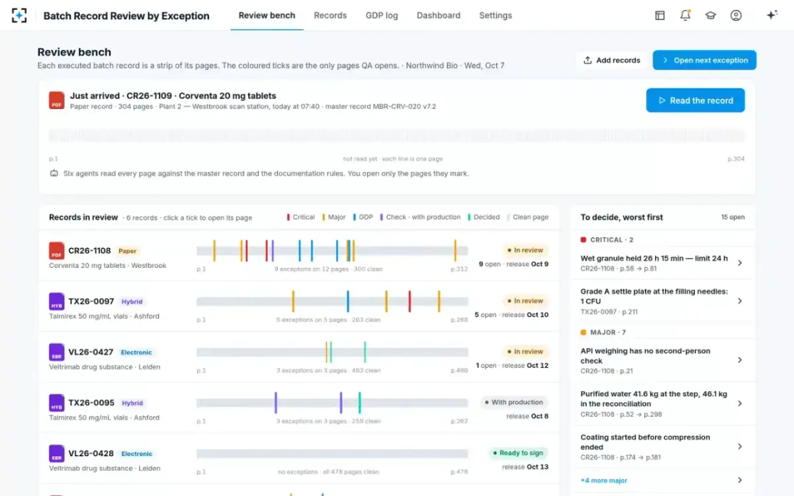Viewport: 794px width, 496px height.
Task: Open the green tick on TX26-0095 strip
Action: (359, 403)
